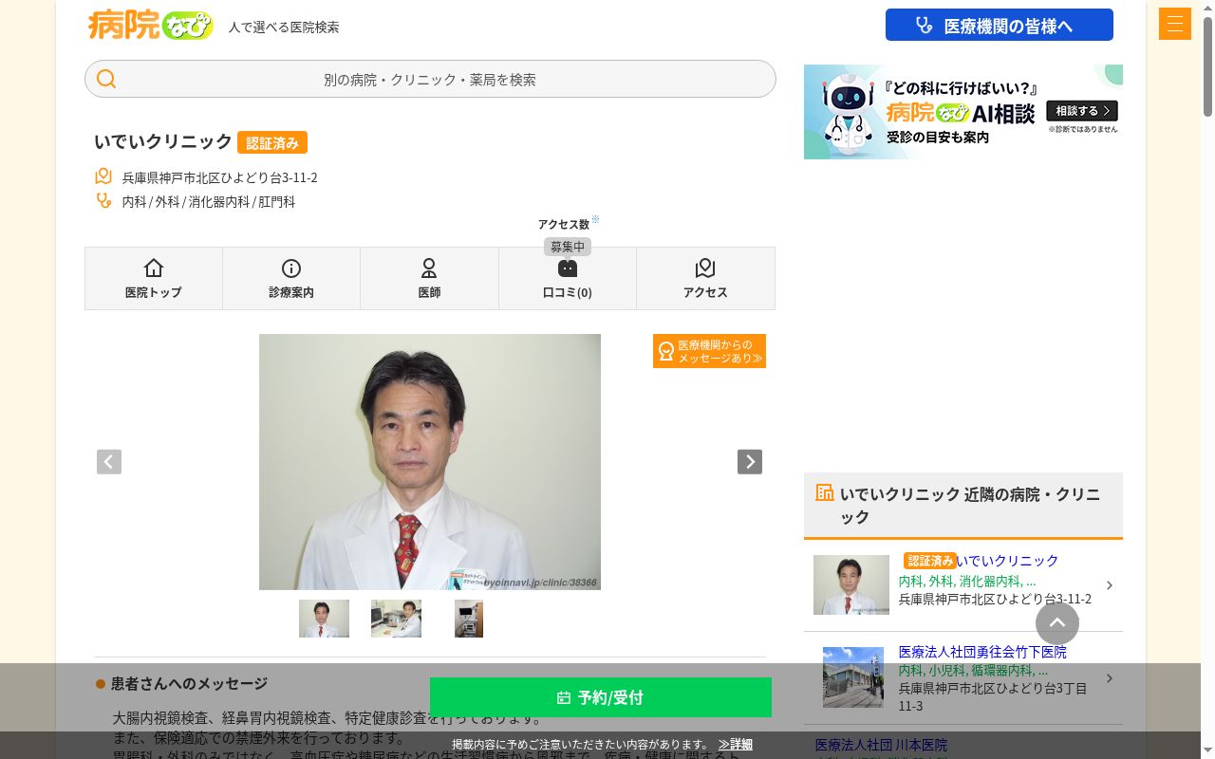Open the orange hamburger menu
Screen dimensions: 1215x759
1175,24
